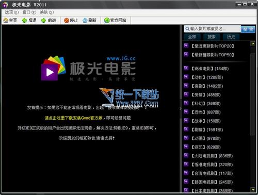Viewport: 258px width, 195px height.
Task: Click the icon beside 爱情 (485部)
Action: pos(186,94)
